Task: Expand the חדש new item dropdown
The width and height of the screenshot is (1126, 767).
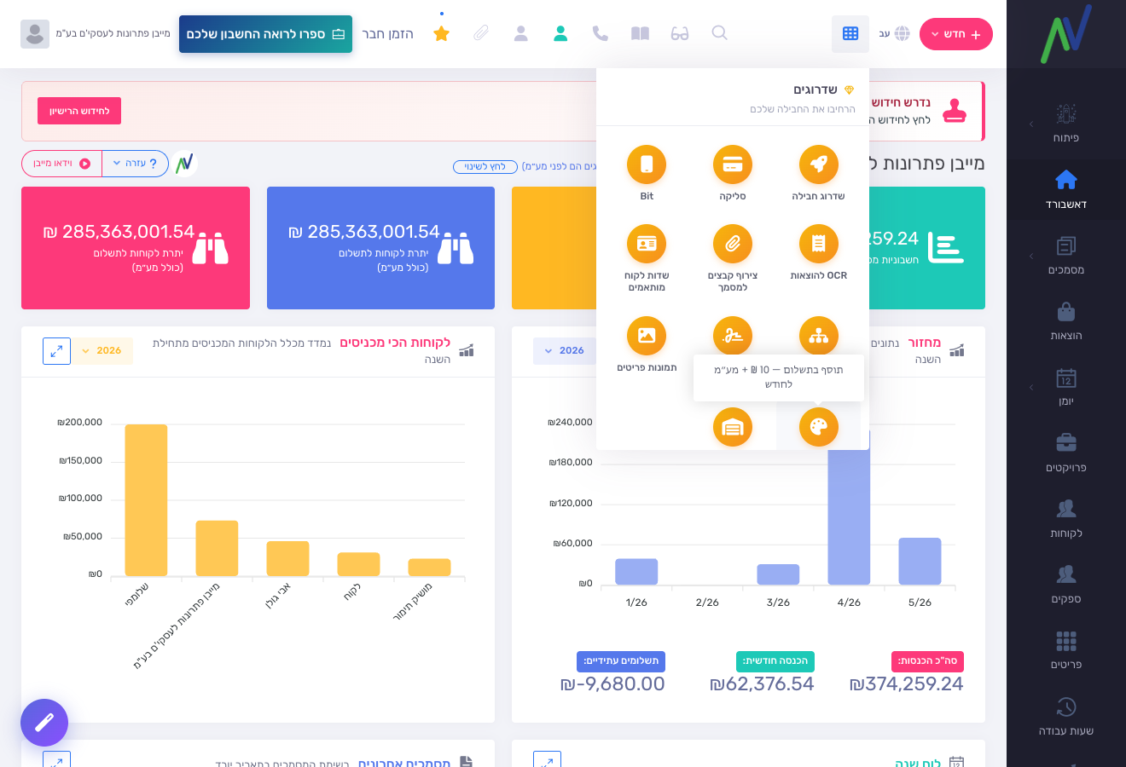Action: [x=956, y=34]
